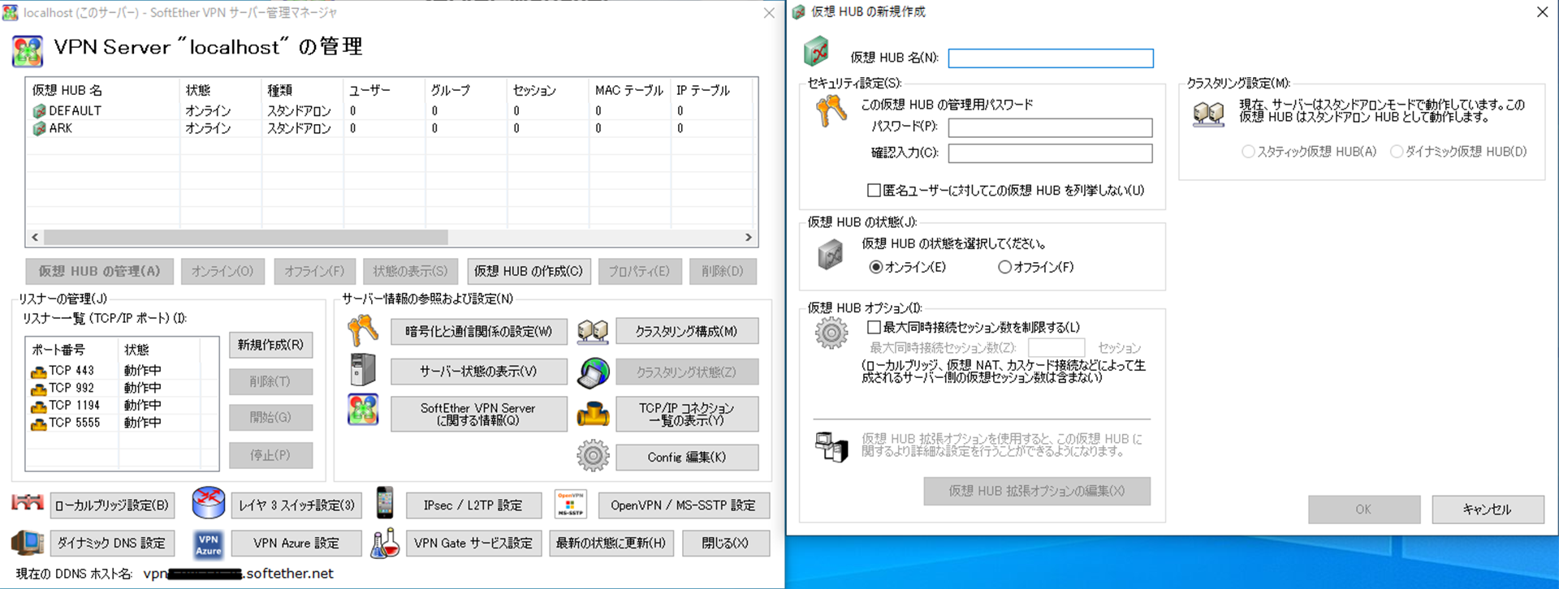Enable hiding hub from anonymous users checkbox

pos(874,191)
